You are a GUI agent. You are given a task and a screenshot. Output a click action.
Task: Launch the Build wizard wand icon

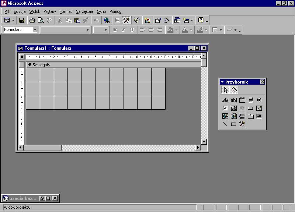point(167,20)
